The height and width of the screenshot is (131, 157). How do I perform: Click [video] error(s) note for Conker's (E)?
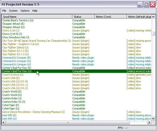139,68
